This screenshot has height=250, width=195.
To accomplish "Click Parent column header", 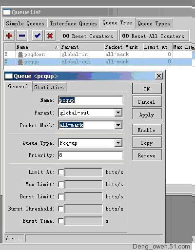I will 82,47.
